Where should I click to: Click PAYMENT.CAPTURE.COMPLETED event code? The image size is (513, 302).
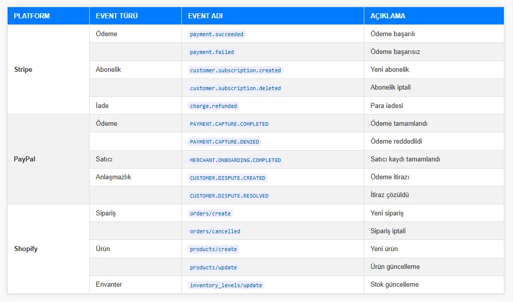pos(229,124)
